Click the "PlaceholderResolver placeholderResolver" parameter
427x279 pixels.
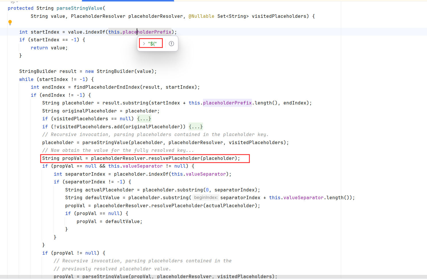point(127,16)
